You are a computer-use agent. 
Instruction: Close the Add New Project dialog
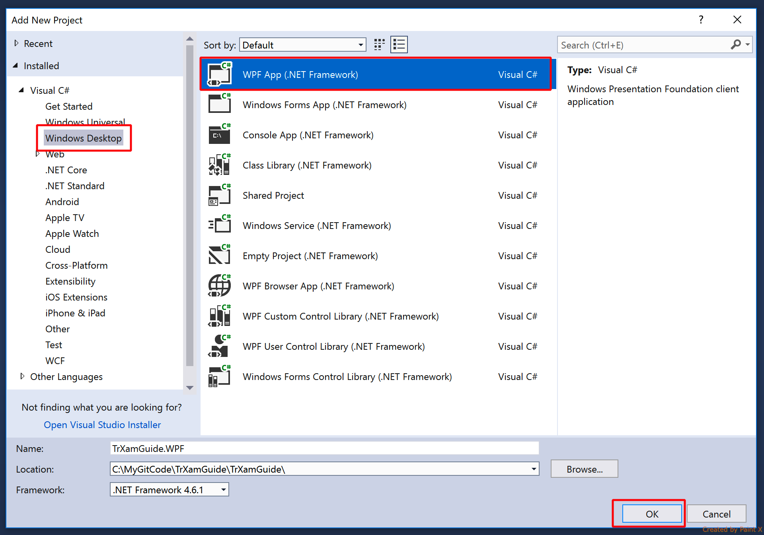pyautogui.click(x=737, y=19)
